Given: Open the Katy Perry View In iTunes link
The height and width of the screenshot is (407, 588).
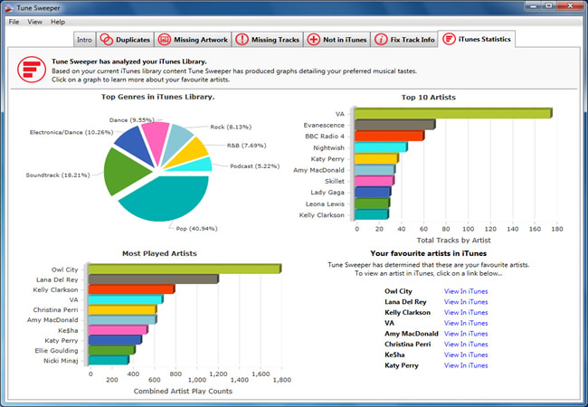Looking at the screenshot, I should tap(466, 365).
